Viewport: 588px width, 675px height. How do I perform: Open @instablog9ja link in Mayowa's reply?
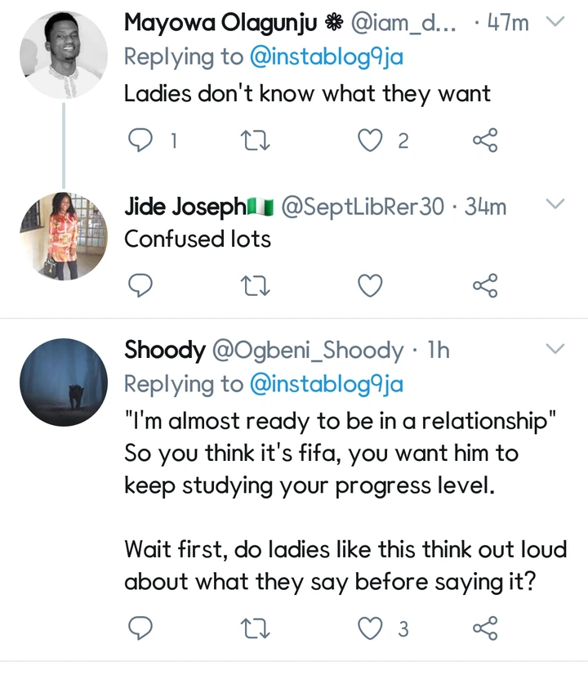(x=326, y=57)
